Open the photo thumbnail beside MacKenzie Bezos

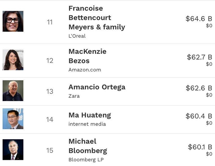tap(13, 60)
